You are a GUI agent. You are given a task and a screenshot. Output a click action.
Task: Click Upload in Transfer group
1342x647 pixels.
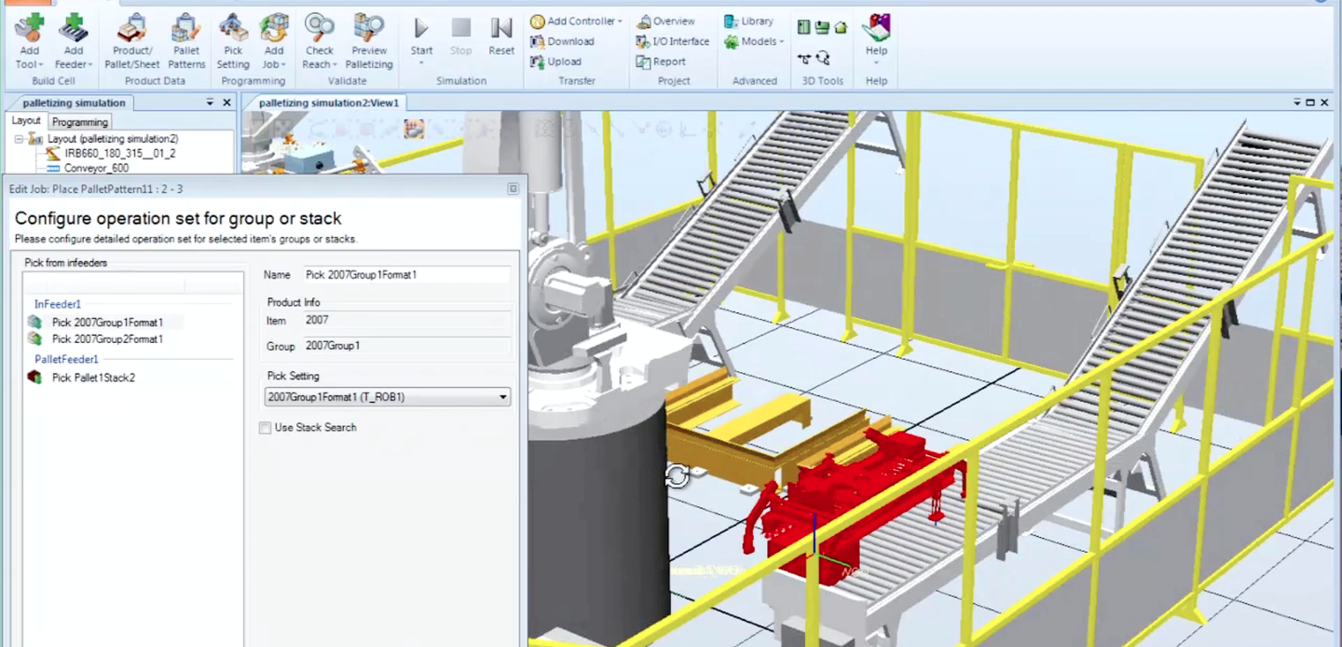point(556,62)
